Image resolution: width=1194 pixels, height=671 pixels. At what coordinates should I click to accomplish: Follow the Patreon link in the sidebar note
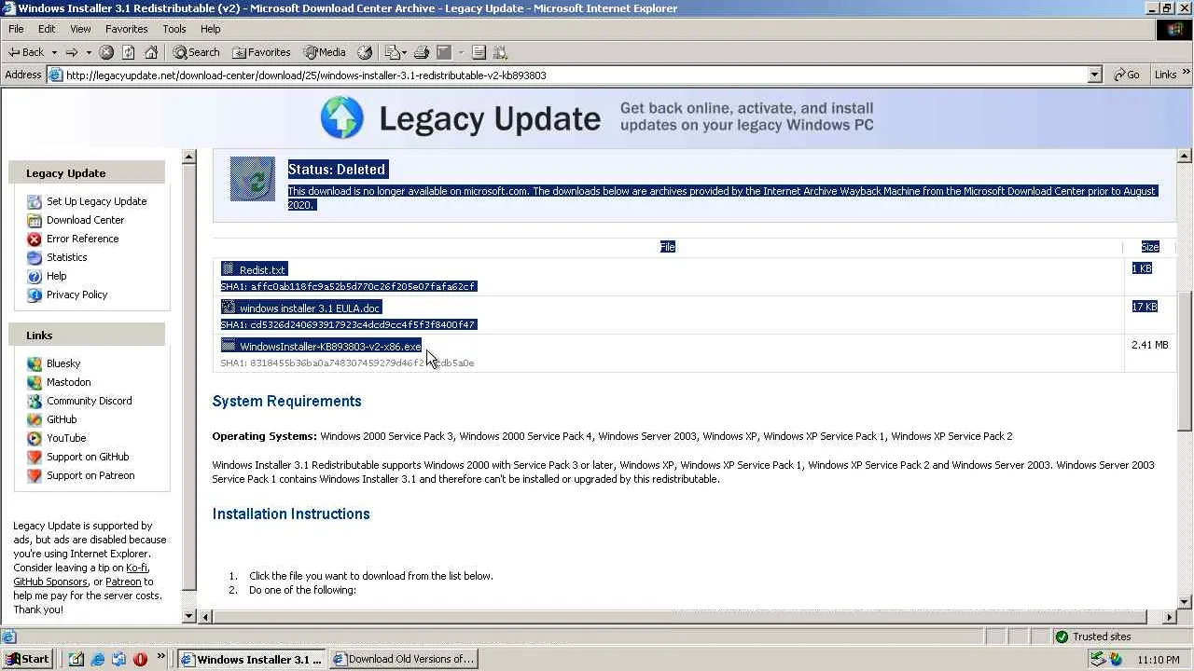pyautogui.click(x=123, y=582)
